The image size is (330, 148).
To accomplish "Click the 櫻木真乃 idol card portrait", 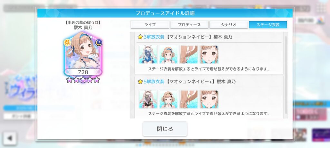I will [x=83, y=55].
